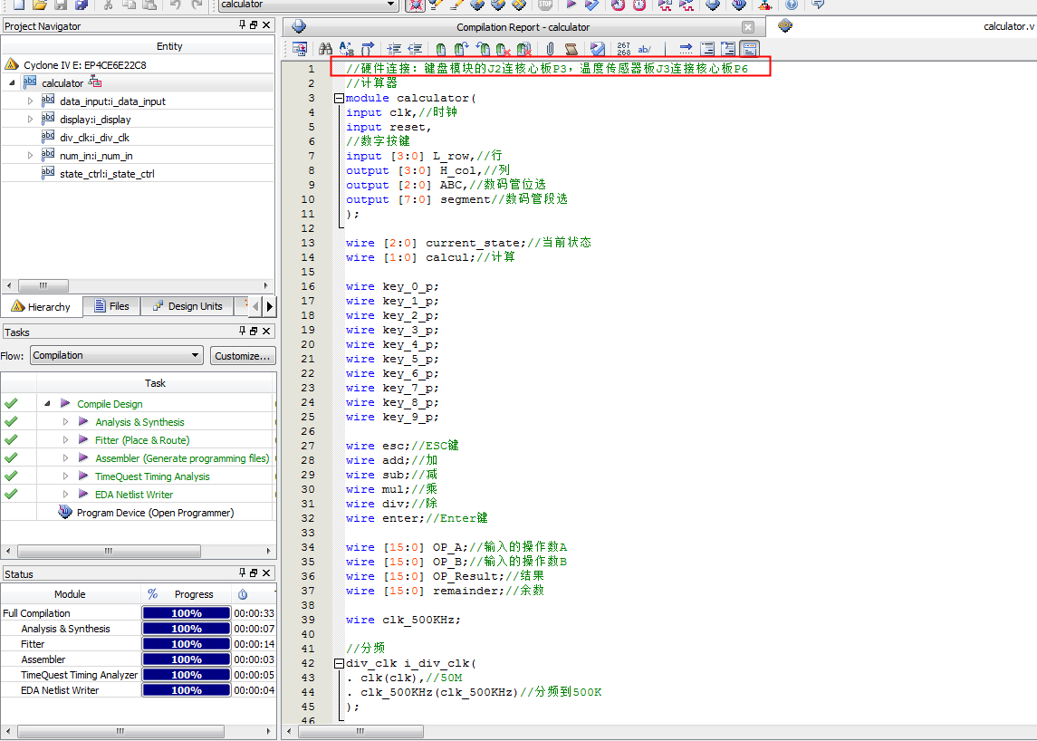The image size is (1037, 741).
Task: Click the Customize... button
Action: click(243, 356)
